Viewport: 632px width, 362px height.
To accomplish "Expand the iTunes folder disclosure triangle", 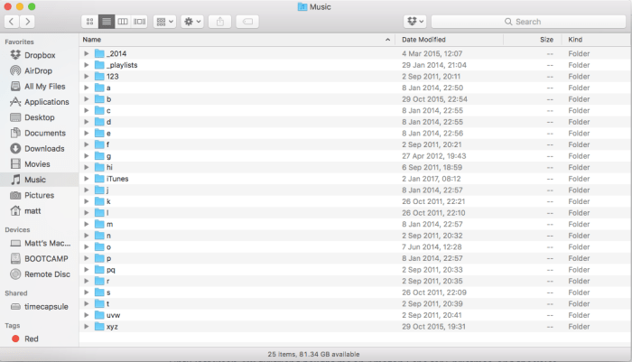I will tap(87, 179).
